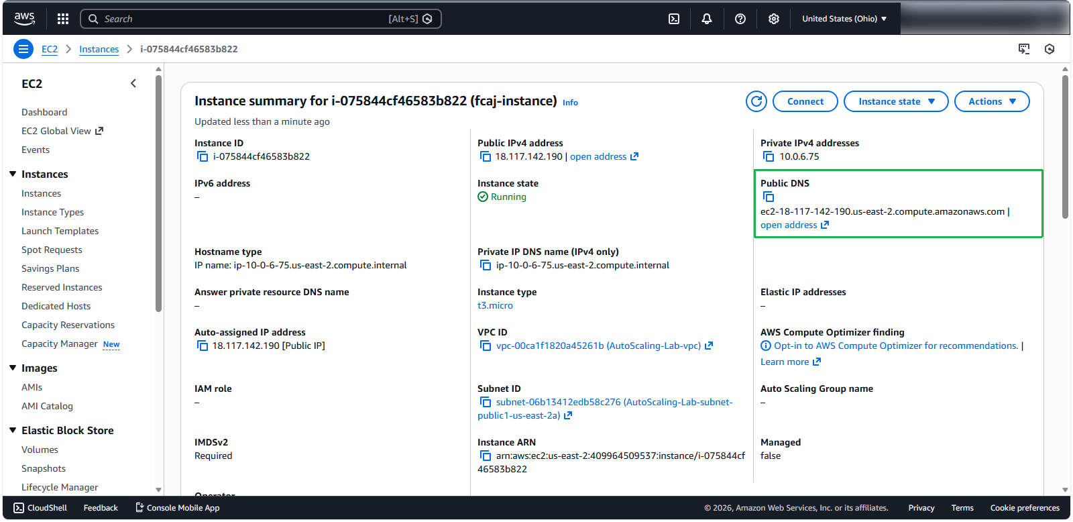Copy the Private IPv4 address 10.0.6.75
This screenshot has height=522, width=1073.
[769, 156]
